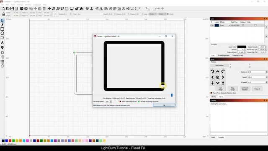
Task: Click the Cuts list move-down arrow
Action: [x=266, y=36]
